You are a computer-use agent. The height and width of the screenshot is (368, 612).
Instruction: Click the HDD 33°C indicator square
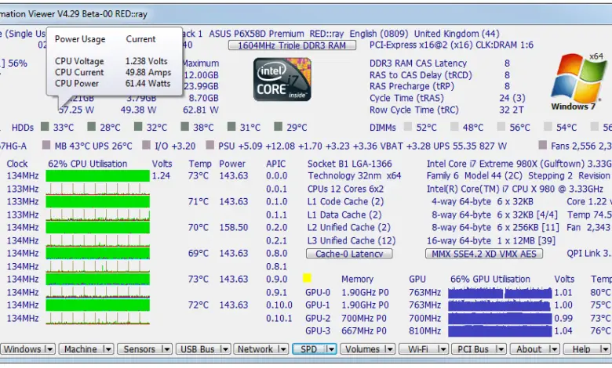[x=46, y=127]
